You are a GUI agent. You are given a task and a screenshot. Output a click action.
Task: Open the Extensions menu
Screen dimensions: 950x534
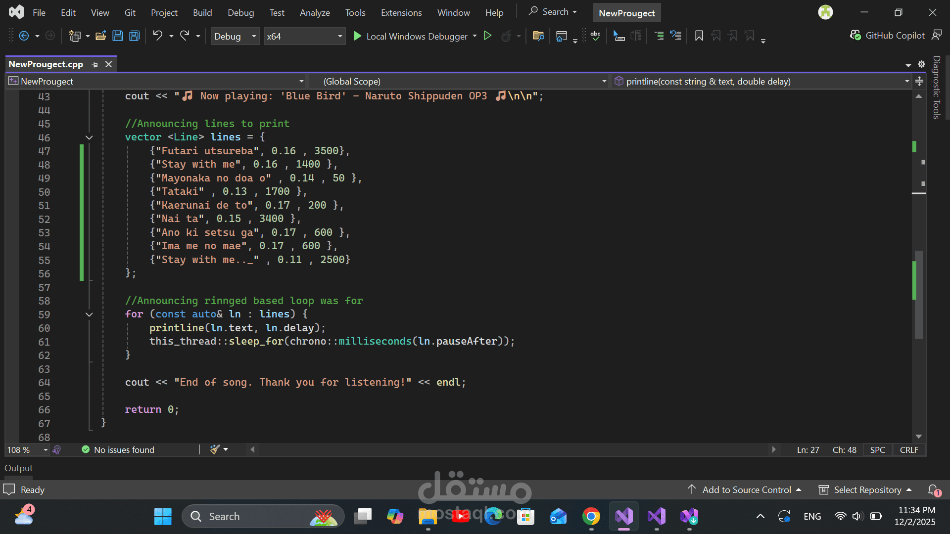tap(401, 12)
